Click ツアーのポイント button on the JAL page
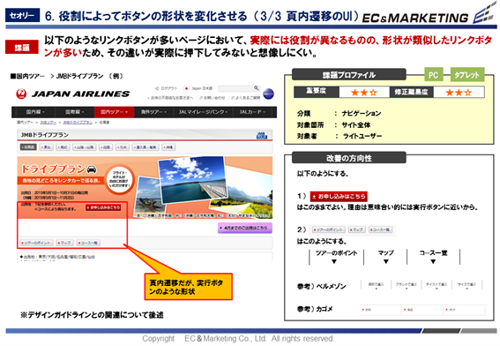Screen dimensions: 500x346 pyautogui.click(x=36, y=243)
